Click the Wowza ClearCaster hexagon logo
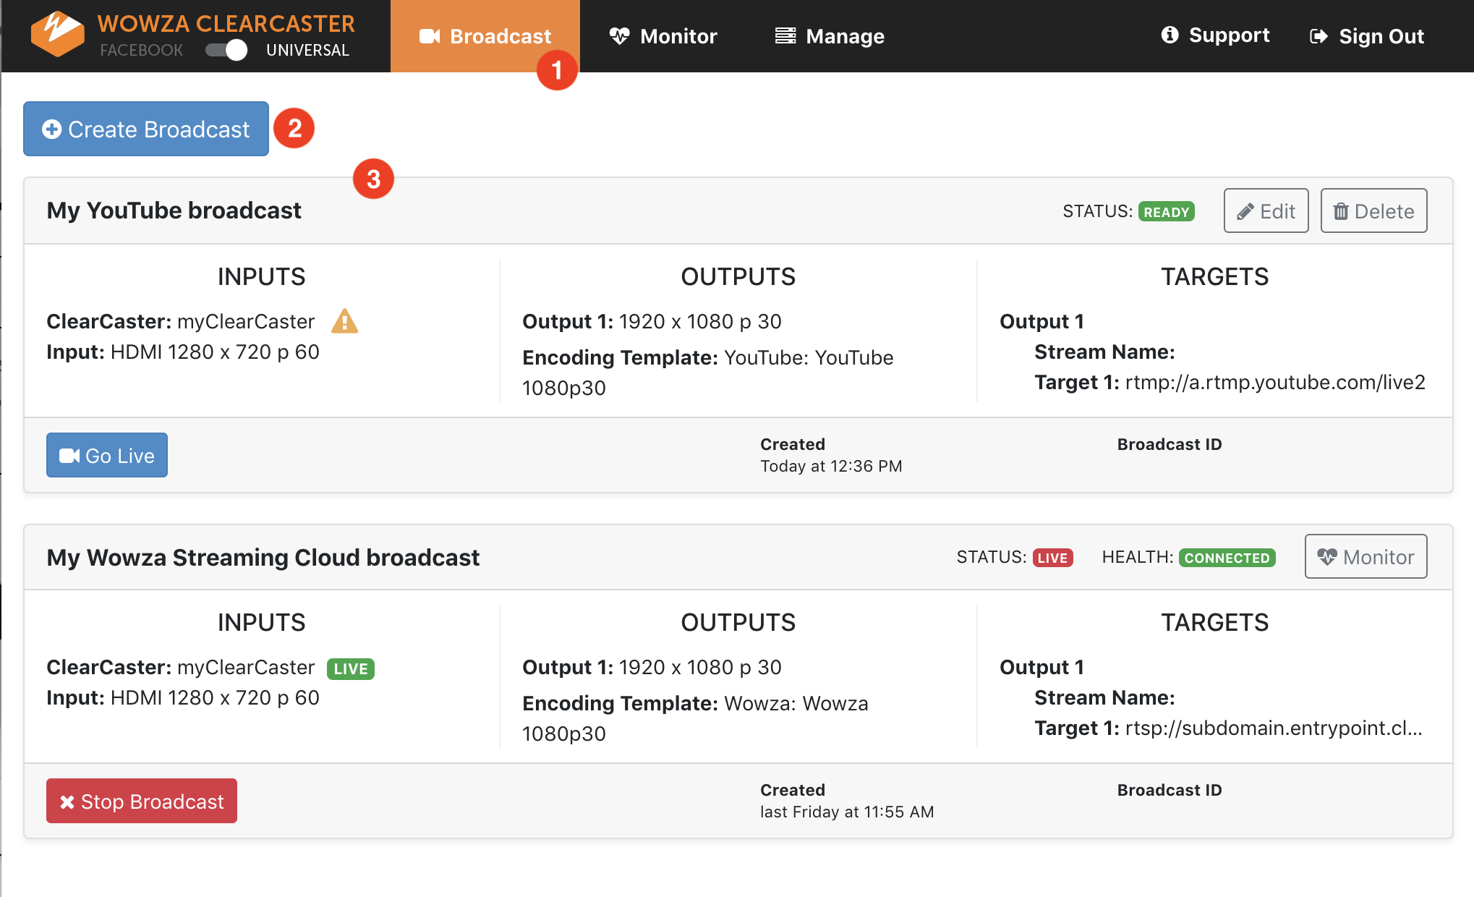 (x=57, y=34)
